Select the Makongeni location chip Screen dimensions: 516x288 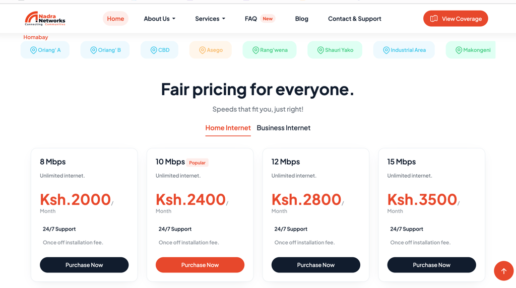(x=471, y=50)
